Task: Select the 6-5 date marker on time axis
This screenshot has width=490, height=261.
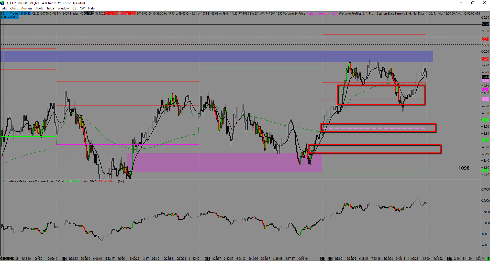Action: 323,259
